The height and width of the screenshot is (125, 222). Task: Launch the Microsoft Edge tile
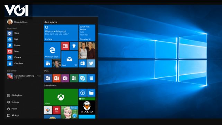click(x=52, y=50)
